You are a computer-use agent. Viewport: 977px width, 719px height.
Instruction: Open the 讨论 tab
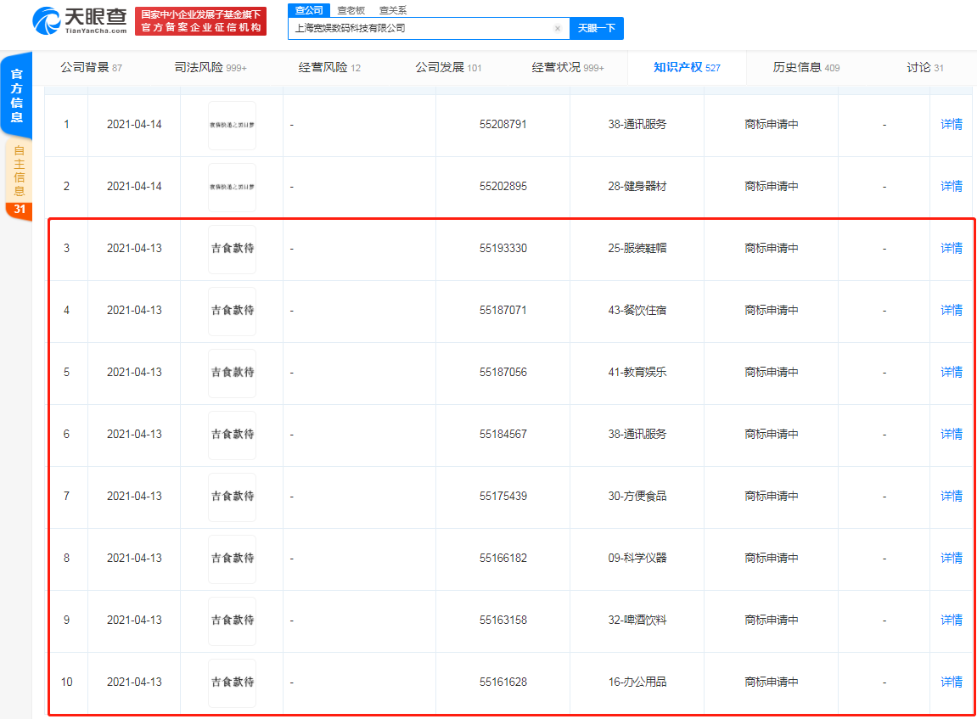coord(925,67)
